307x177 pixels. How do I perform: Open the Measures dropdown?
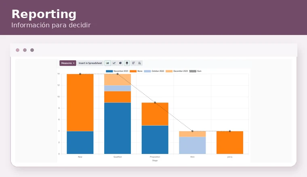[68, 63]
